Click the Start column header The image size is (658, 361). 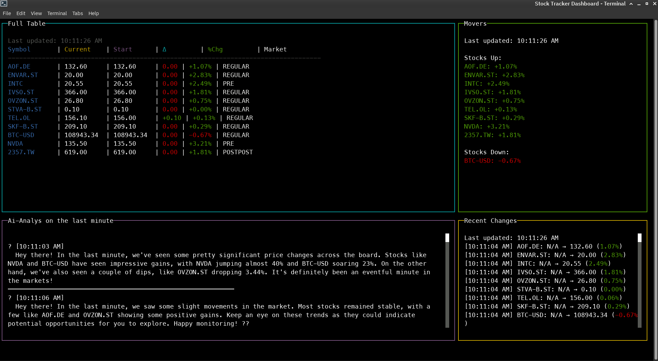click(x=123, y=49)
